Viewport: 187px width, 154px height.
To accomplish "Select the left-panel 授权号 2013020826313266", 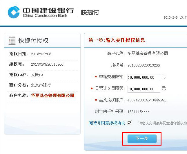I will coord(47,64).
